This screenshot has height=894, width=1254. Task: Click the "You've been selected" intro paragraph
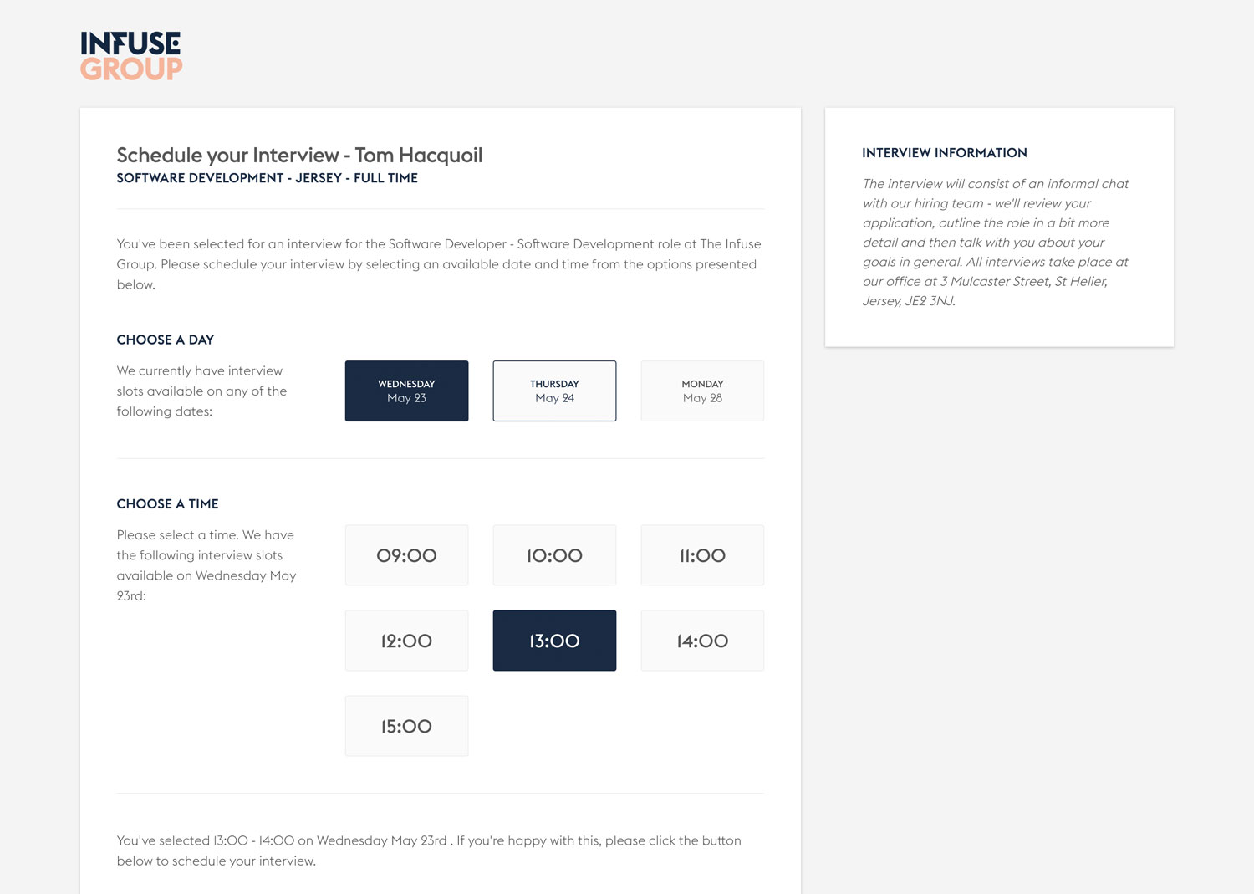point(438,264)
